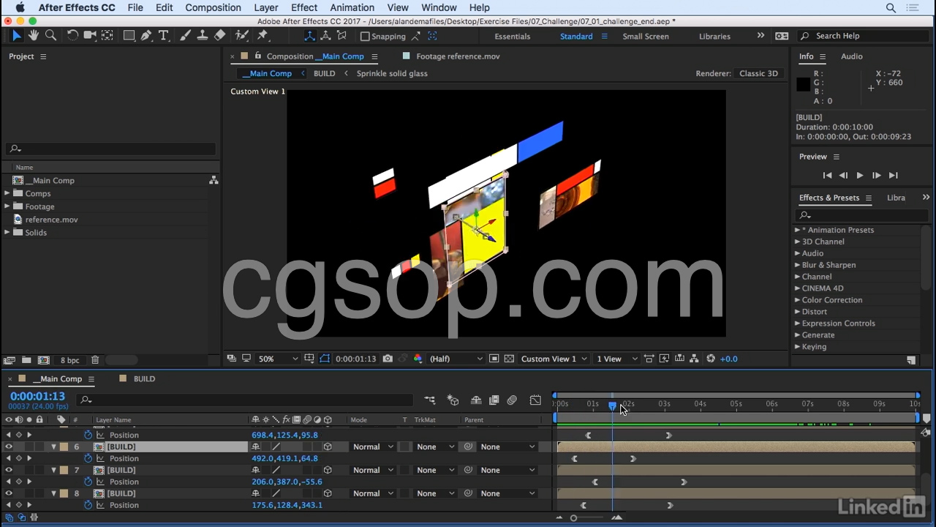The height and width of the screenshot is (527, 936).
Task: Expand the Comps folder in Project panel
Action: coord(7,193)
